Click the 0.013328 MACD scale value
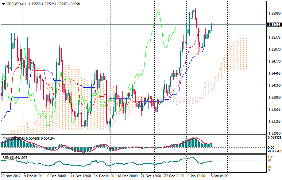282x180 pixels. coord(274,138)
